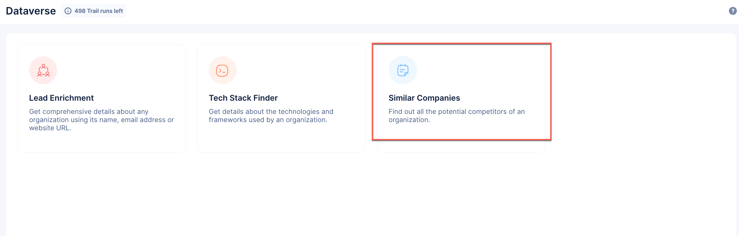Click the Similar Companies note icon

[x=403, y=70]
